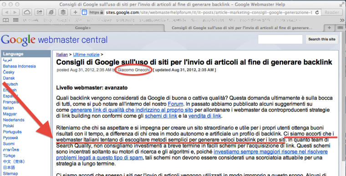This screenshot has width=346, height=176.
Task: Go forward with Safari's forward arrow
Action: pyautogui.click(x=15, y=12)
